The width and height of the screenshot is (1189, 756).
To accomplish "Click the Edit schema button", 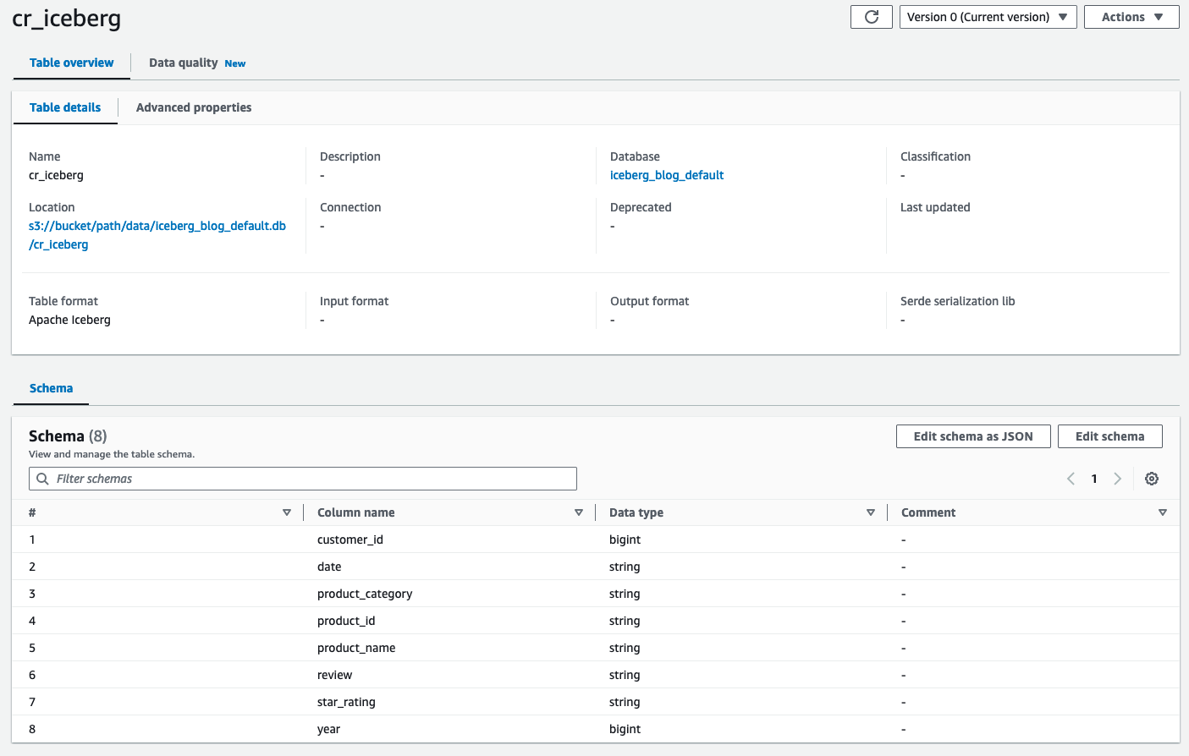I will [x=1109, y=436].
